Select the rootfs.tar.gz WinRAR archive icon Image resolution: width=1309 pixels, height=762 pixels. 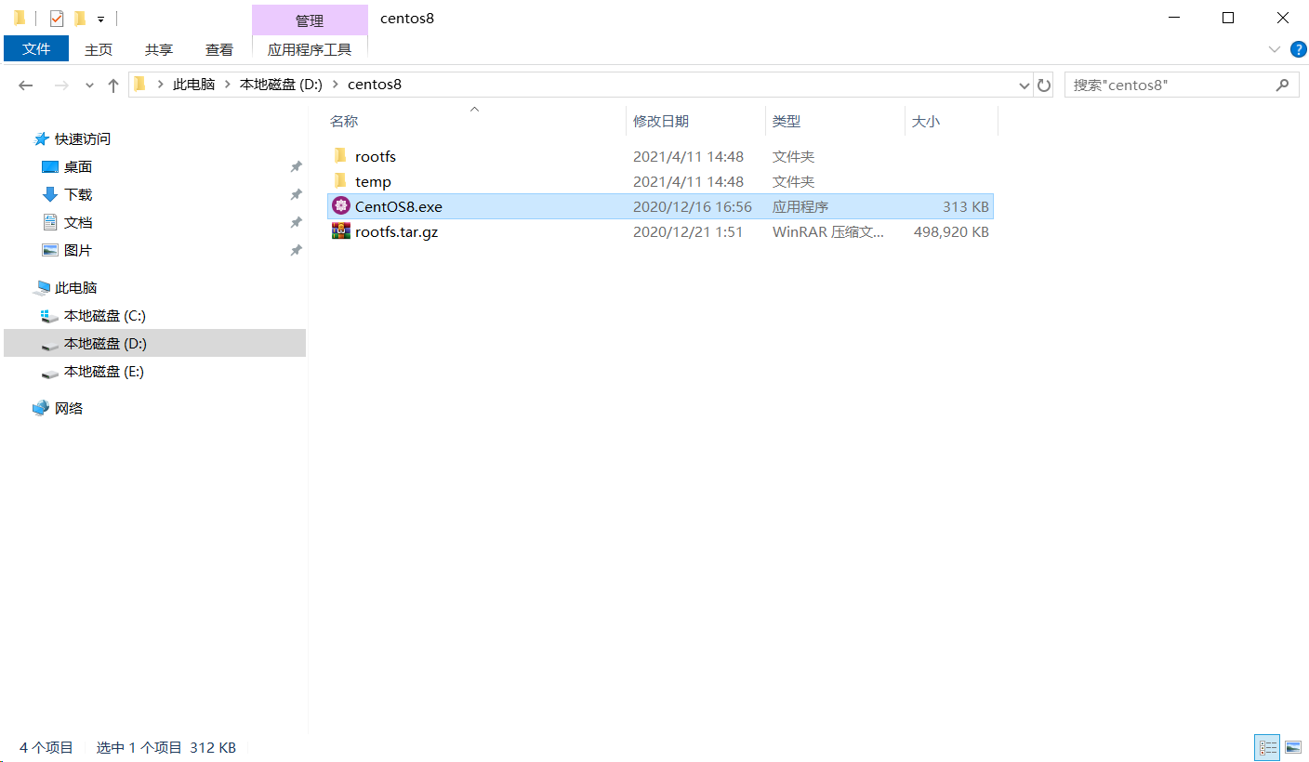[x=340, y=231]
